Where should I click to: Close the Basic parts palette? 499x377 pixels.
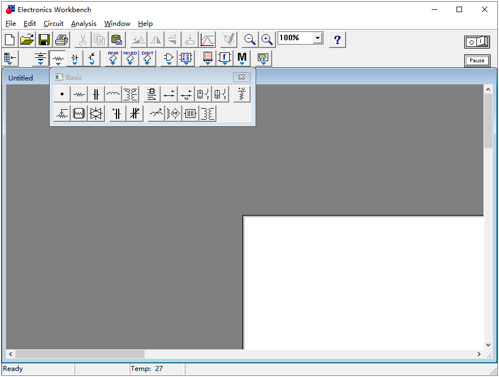[x=241, y=77]
